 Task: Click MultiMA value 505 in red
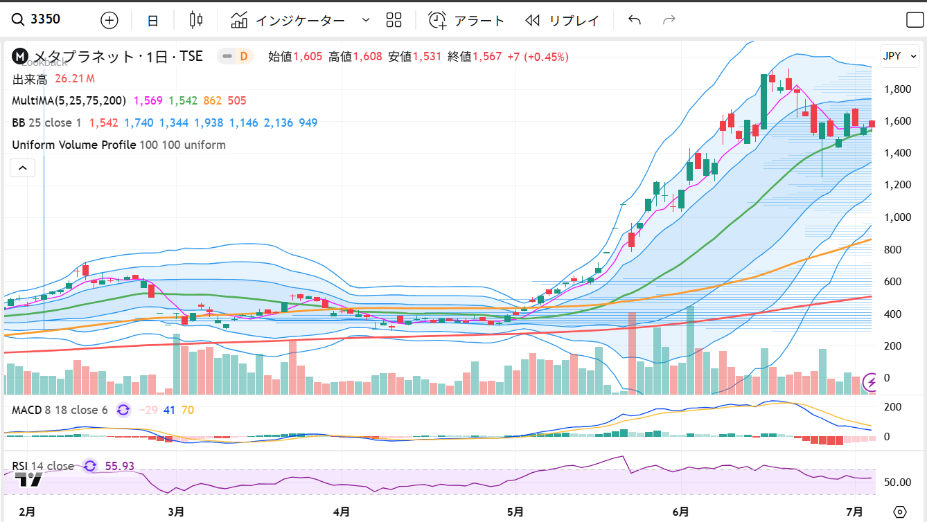coord(237,100)
